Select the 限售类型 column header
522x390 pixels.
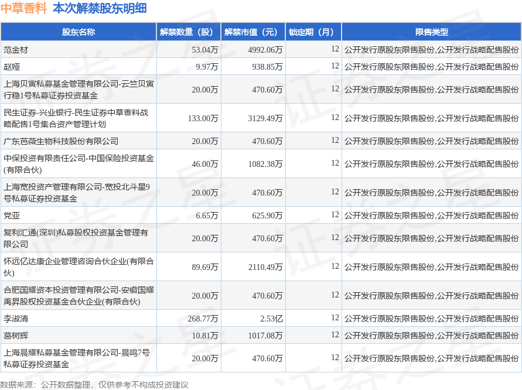(431, 32)
